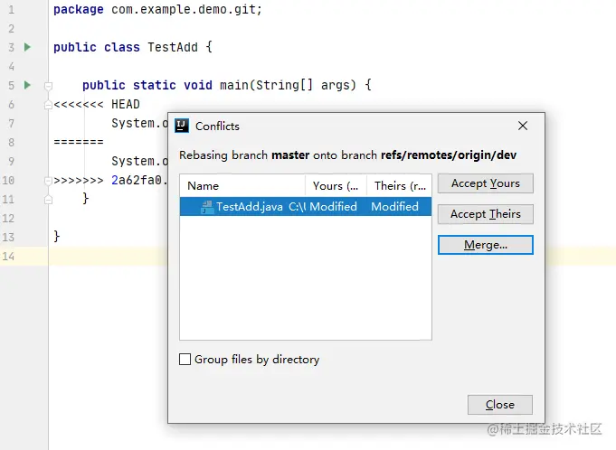Screen dimensions: 616x450
Task: Click the run gutter icon beside class TestAdd
Action: click(27, 47)
